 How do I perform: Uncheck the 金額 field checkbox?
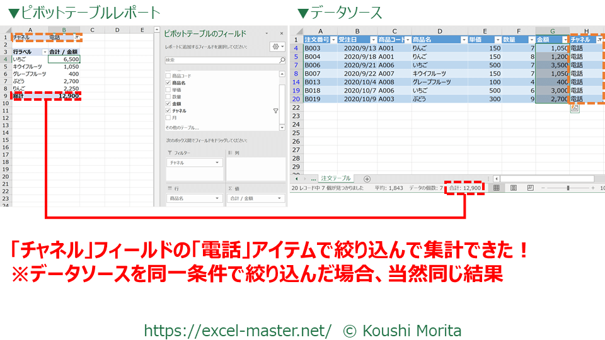(167, 102)
